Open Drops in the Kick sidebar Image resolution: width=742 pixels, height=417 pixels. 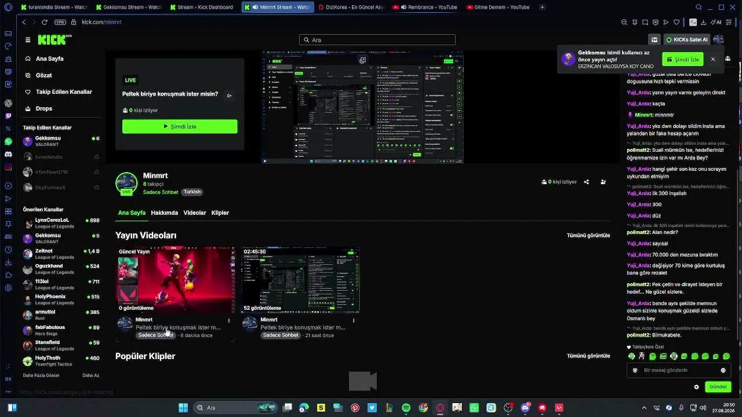click(44, 108)
